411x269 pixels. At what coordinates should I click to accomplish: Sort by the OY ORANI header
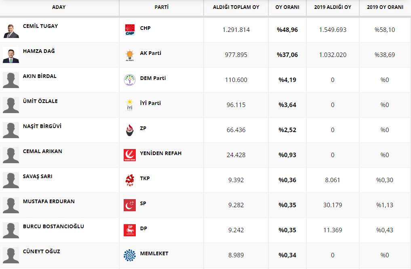pos(287,7)
